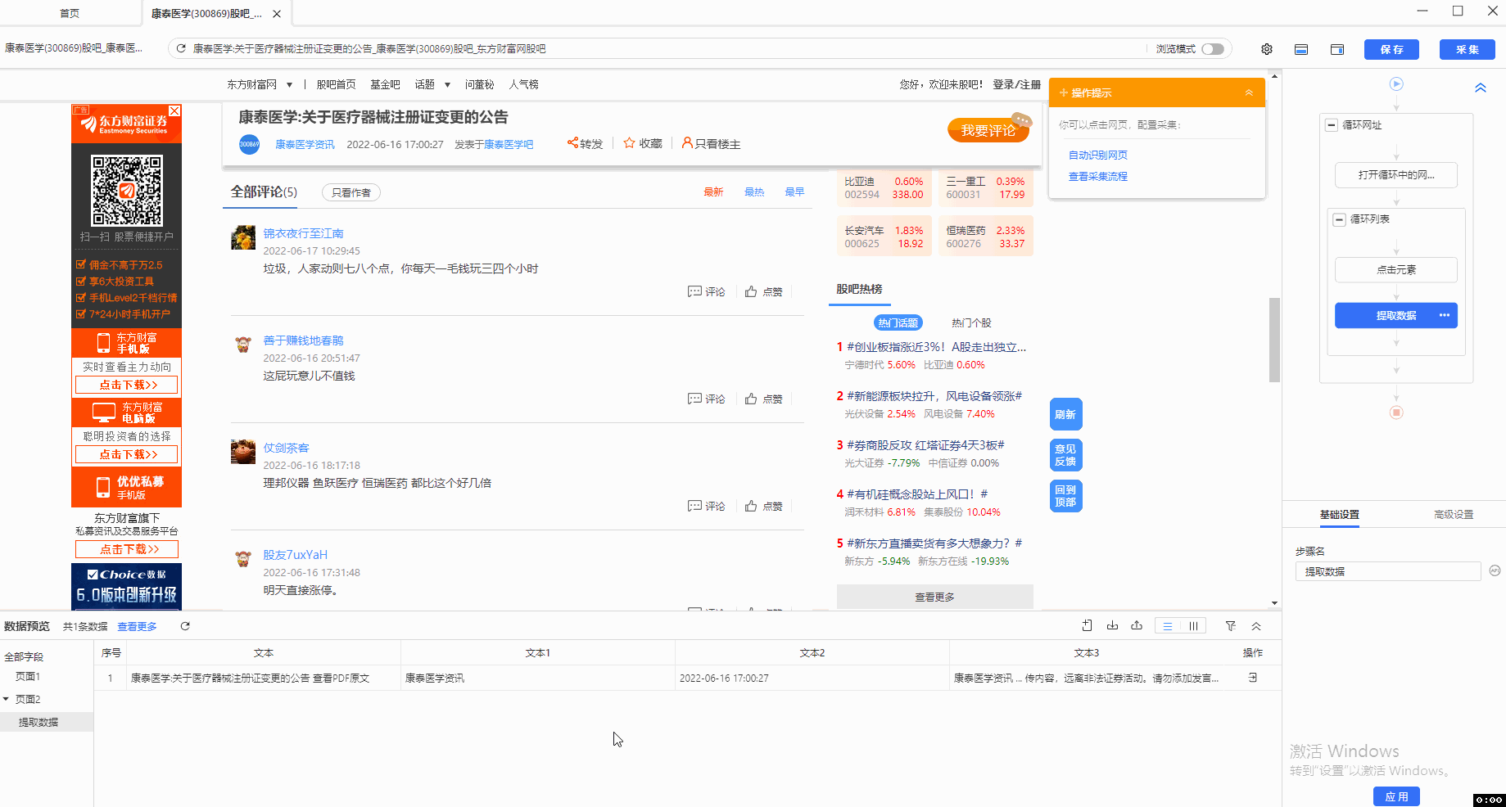Click 点赞 thumbs-up under 善于赚钱地春鹃's comment
The height and width of the screenshot is (807, 1506).
click(751, 399)
